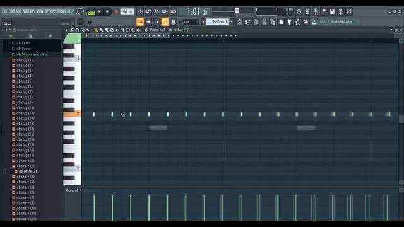
Task: Select the Slice tool in piano roll
Action: coord(122,30)
